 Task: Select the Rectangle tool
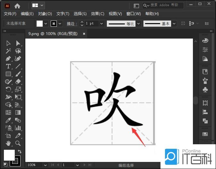point(8,74)
